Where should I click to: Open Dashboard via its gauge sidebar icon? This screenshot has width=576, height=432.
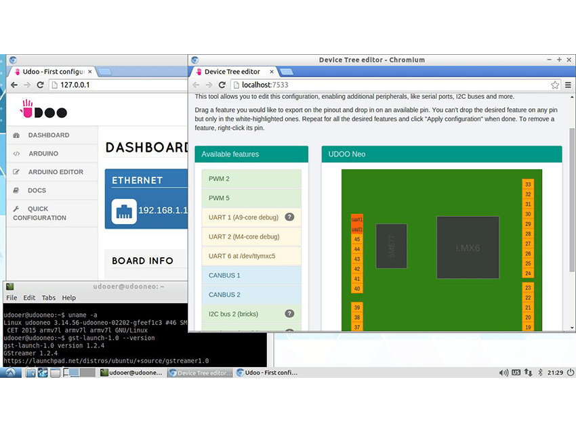point(16,135)
